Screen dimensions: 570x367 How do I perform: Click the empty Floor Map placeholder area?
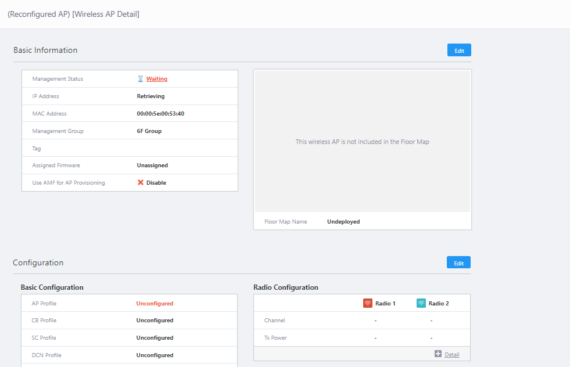(362, 141)
